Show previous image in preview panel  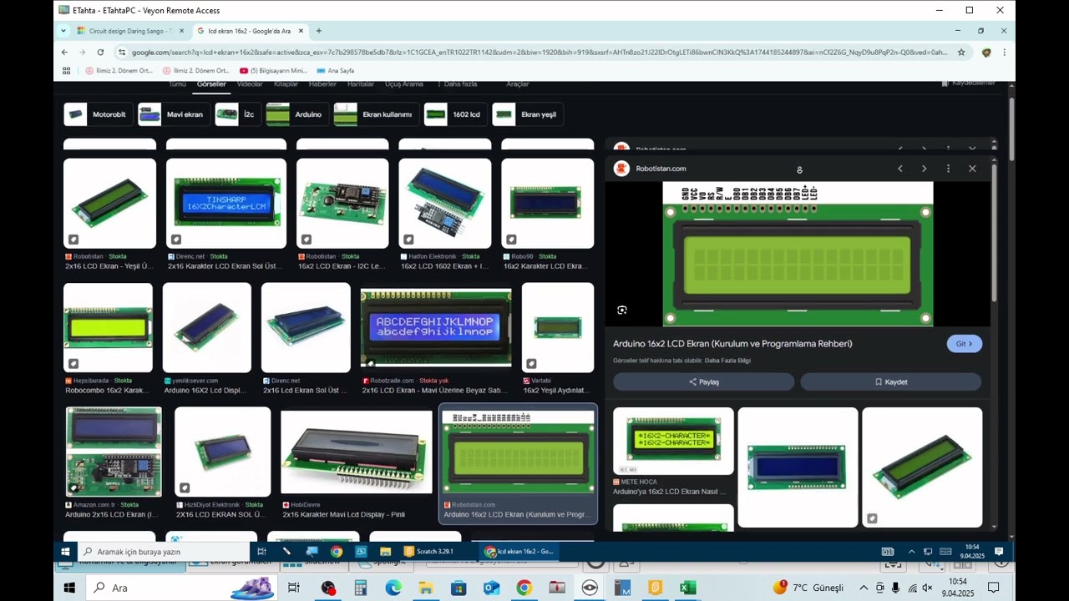tap(899, 169)
